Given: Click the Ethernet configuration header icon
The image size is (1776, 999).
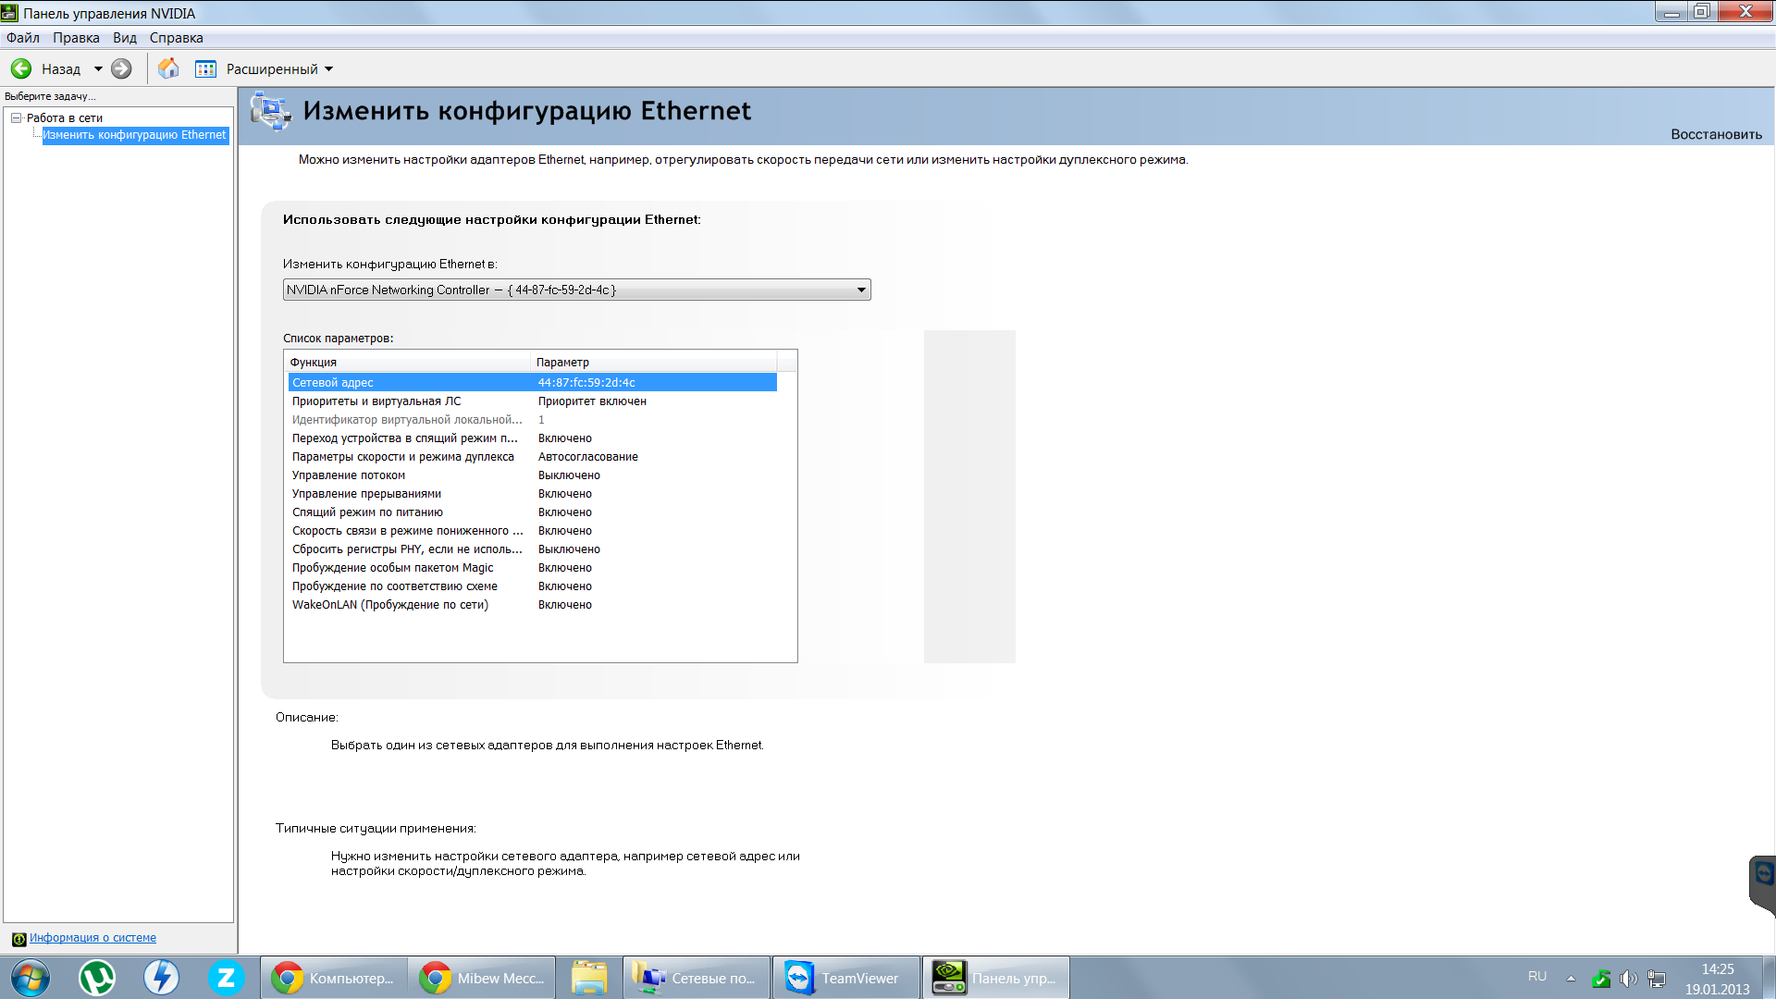Looking at the screenshot, I should (271, 112).
